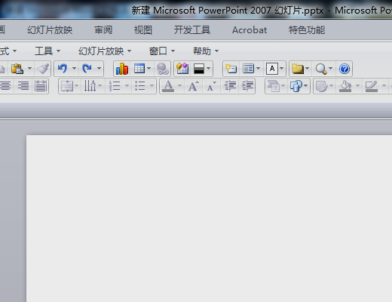Toggle the bulleted list button

pos(139,86)
